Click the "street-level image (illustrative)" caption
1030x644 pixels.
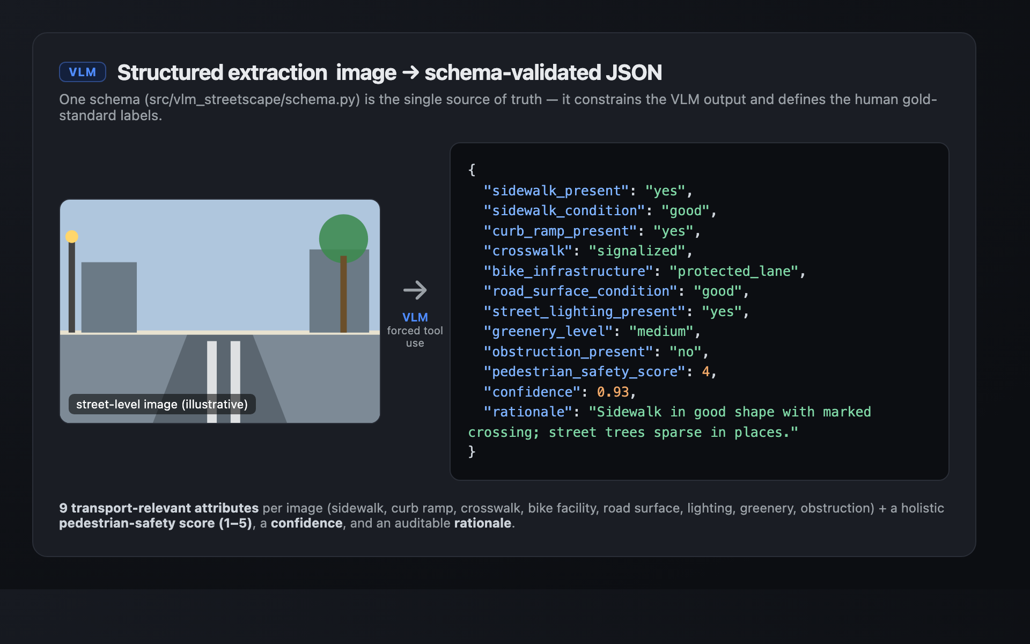pos(161,404)
